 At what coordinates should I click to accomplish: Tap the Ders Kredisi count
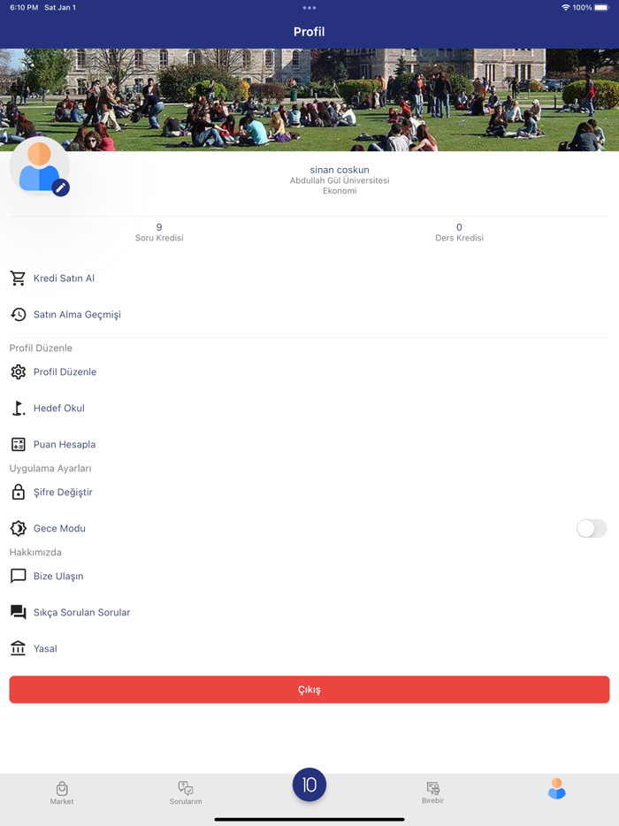[x=459, y=227]
